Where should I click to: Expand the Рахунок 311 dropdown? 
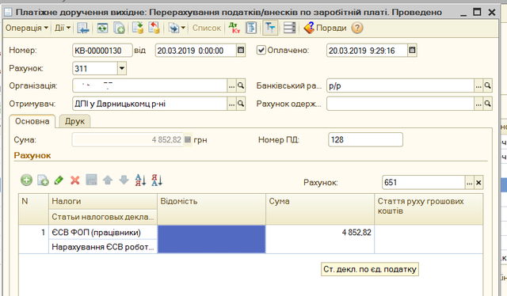click(x=122, y=69)
